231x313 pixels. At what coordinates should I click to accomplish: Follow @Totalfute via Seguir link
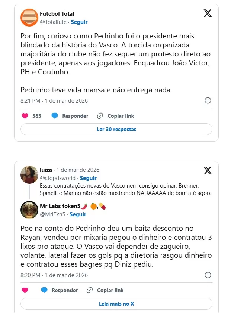79,22
